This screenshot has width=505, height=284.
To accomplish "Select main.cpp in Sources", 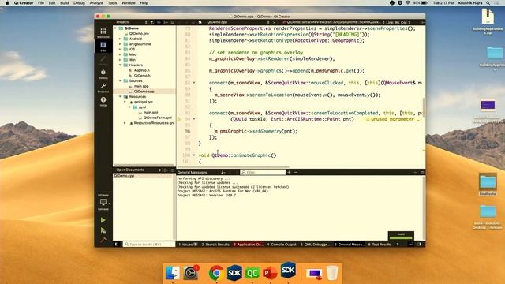I will tap(141, 86).
